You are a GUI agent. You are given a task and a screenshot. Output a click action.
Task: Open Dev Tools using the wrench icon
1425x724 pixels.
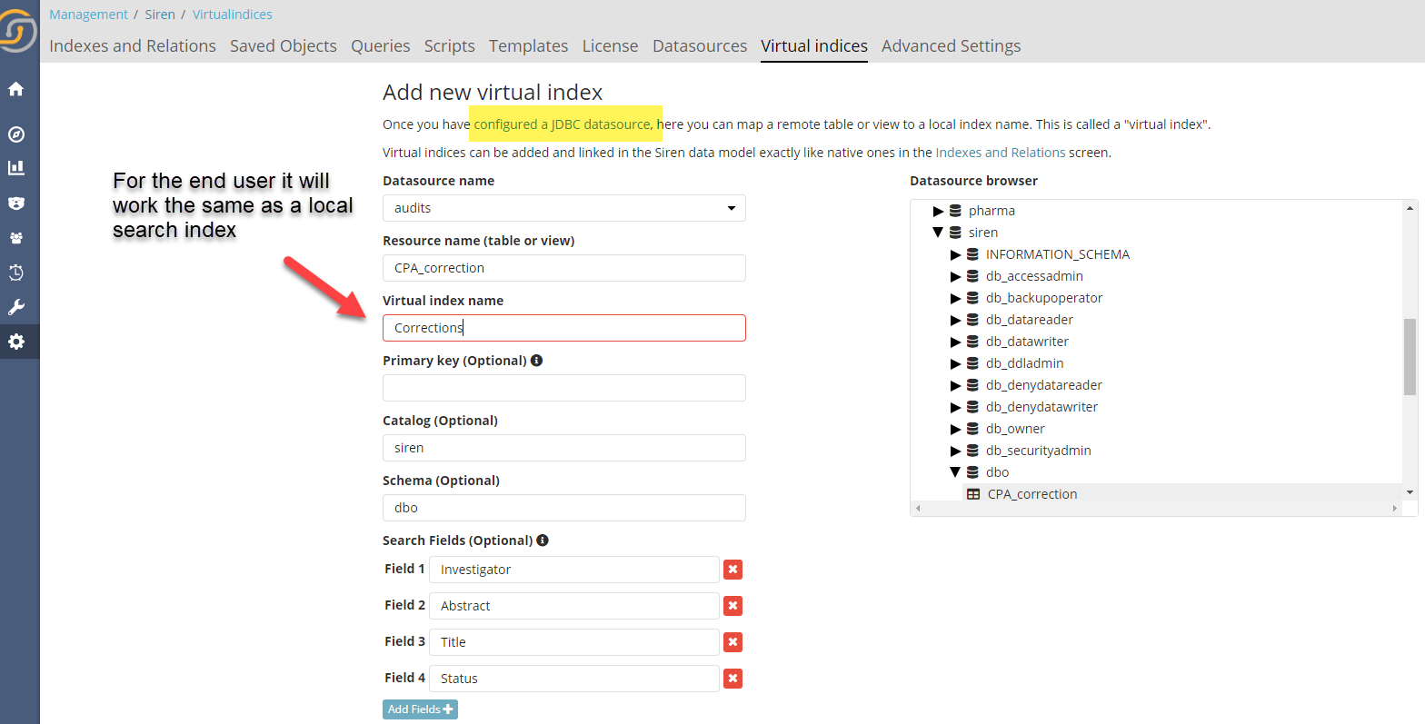[15, 307]
